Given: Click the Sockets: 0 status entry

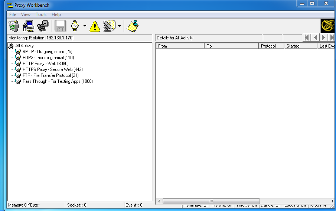Looking at the screenshot, I should click(x=94, y=205).
